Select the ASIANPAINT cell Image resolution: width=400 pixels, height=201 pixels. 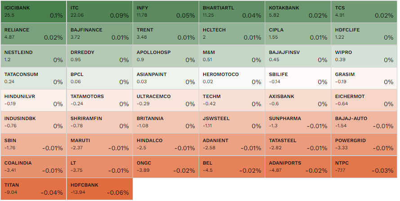[166, 78]
